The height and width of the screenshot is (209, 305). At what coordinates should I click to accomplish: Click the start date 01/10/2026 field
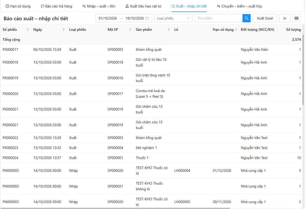(x=108, y=18)
